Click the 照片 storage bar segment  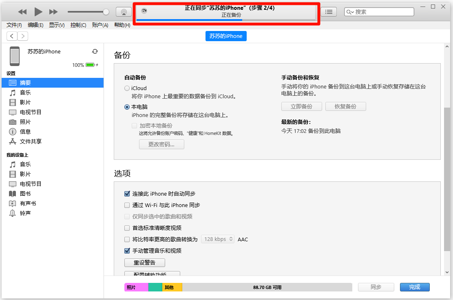136,287
